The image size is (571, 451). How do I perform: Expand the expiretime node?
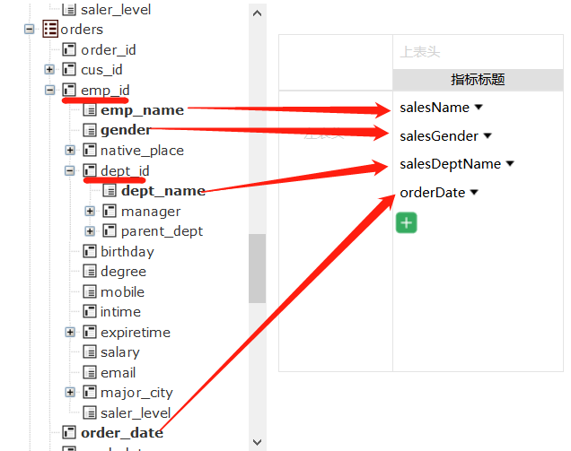pos(70,332)
